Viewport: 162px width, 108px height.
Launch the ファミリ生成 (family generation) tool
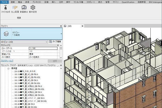click(5, 9)
